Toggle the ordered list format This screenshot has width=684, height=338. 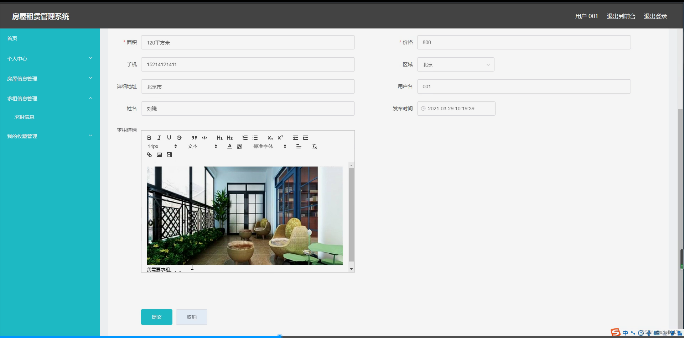pos(245,138)
